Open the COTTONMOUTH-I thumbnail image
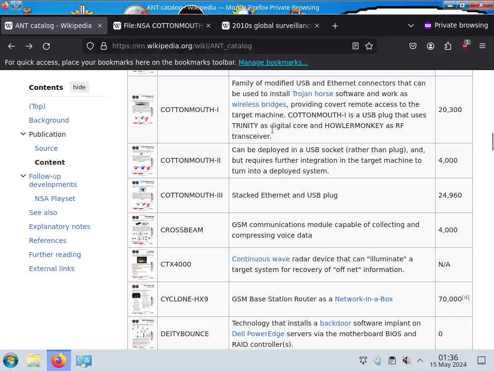The image size is (494, 371). pyautogui.click(x=143, y=110)
